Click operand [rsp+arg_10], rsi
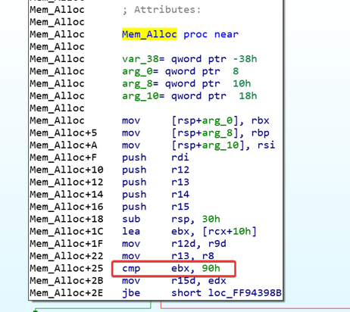The width and height of the screenshot is (350, 312). (x=223, y=145)
